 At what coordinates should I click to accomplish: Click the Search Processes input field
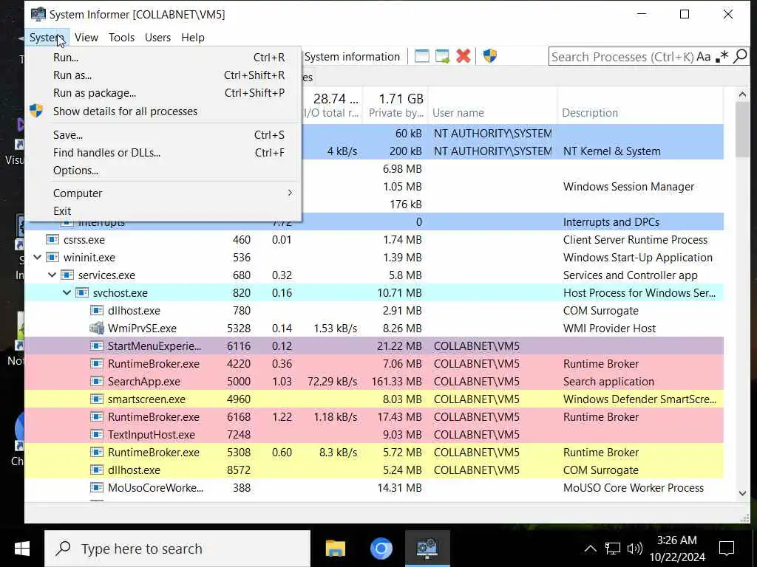(x=622, y=57)
